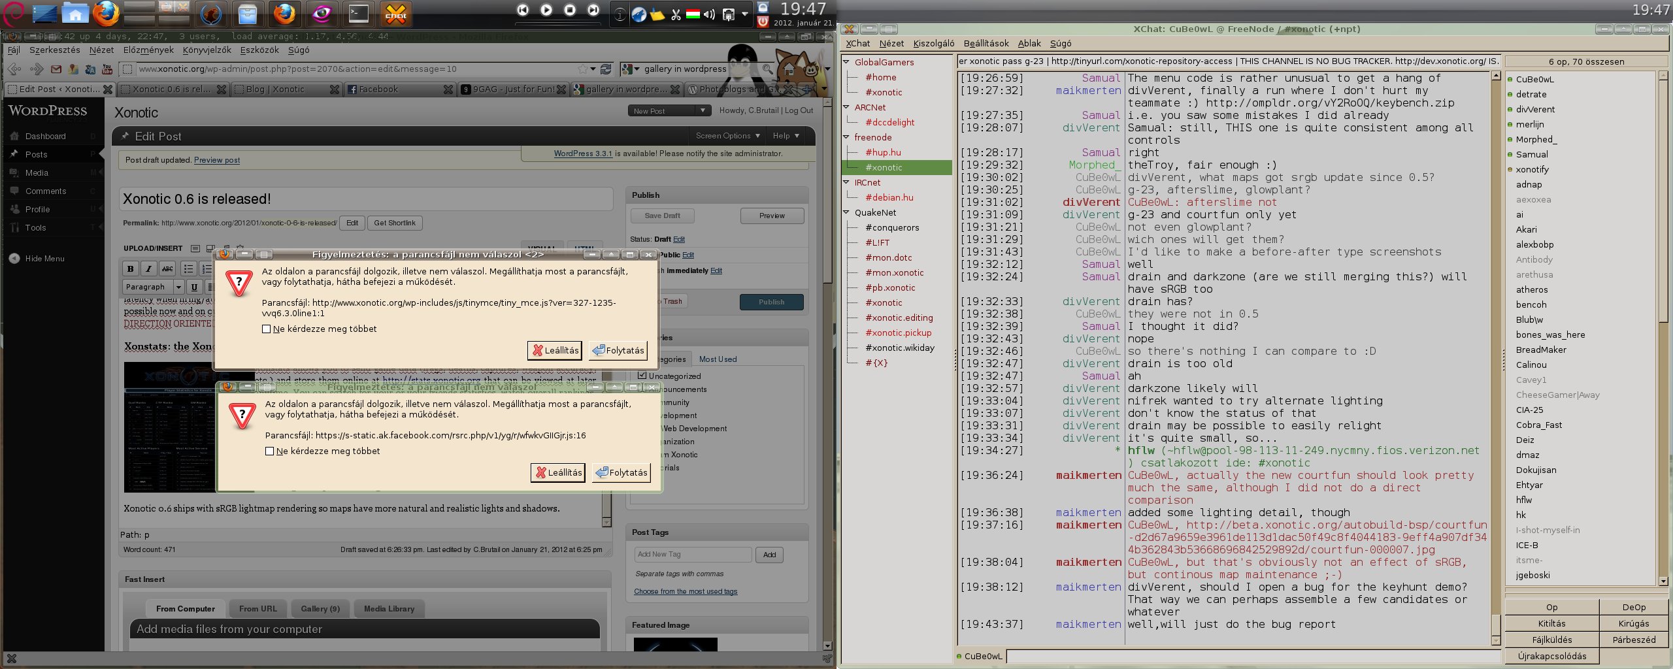Viewport: 1673px width, 669px height.
Task: Apply italic formatting in the WordPress editor
Action: point(149,269)
